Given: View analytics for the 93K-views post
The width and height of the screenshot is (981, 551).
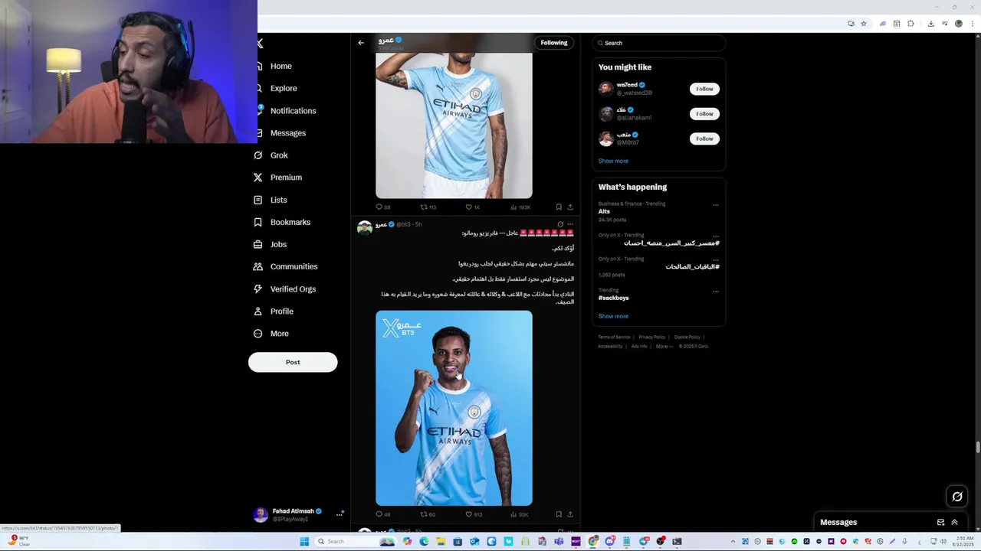Looking at the screenshot, I should [520, 514].
